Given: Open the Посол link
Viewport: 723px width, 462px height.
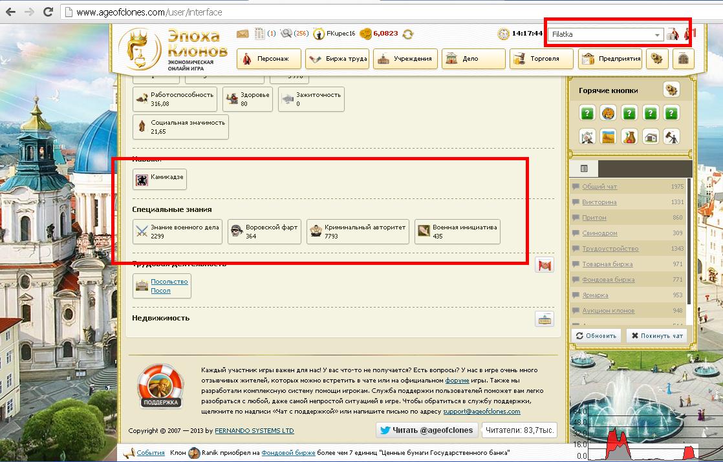Looking at the screenshot, I should click(x=160, y=291).
